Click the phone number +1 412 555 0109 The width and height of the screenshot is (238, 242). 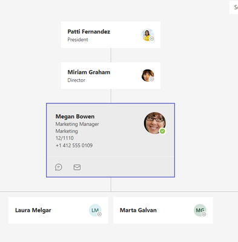[74, 145]
